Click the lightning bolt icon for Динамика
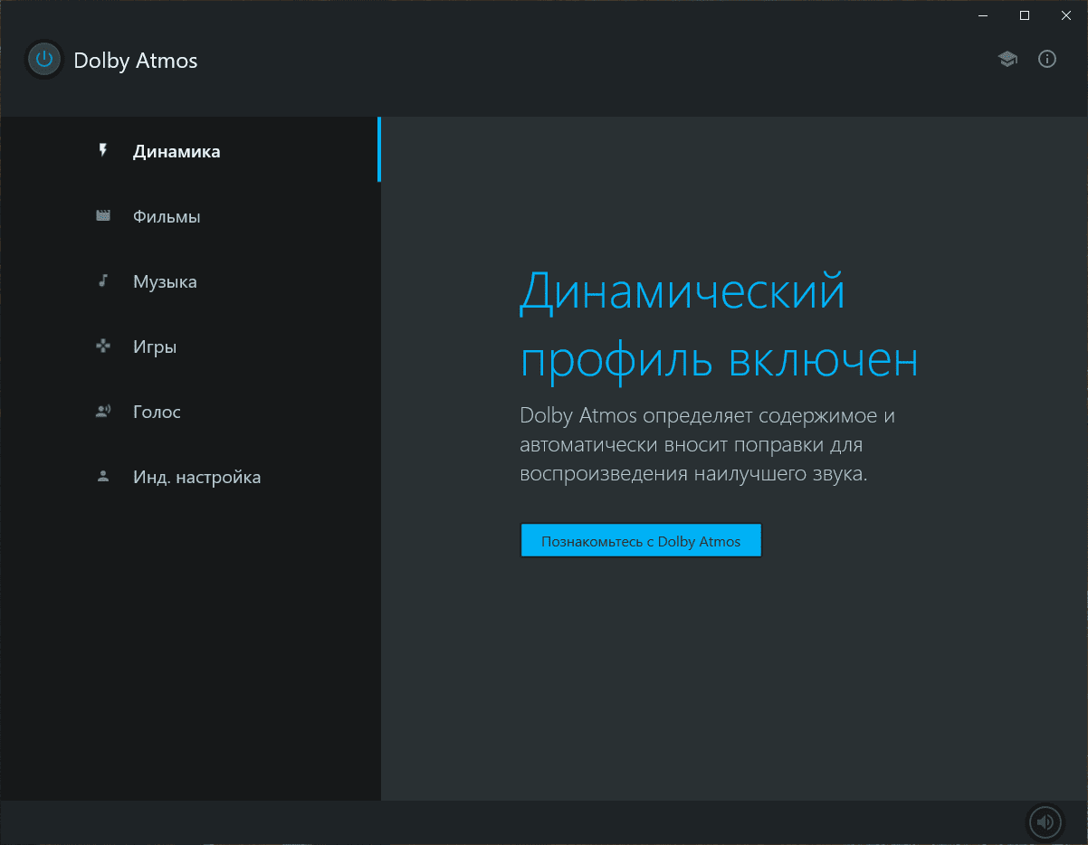The height and width of the screenshot is (845, 1088). (103, 150)
